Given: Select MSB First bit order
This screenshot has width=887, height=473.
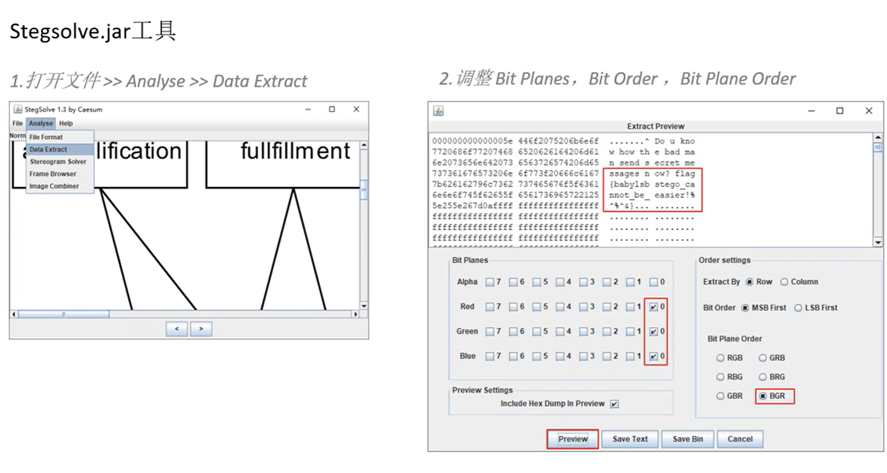Looking at the screenshot, I should [745, 308].
